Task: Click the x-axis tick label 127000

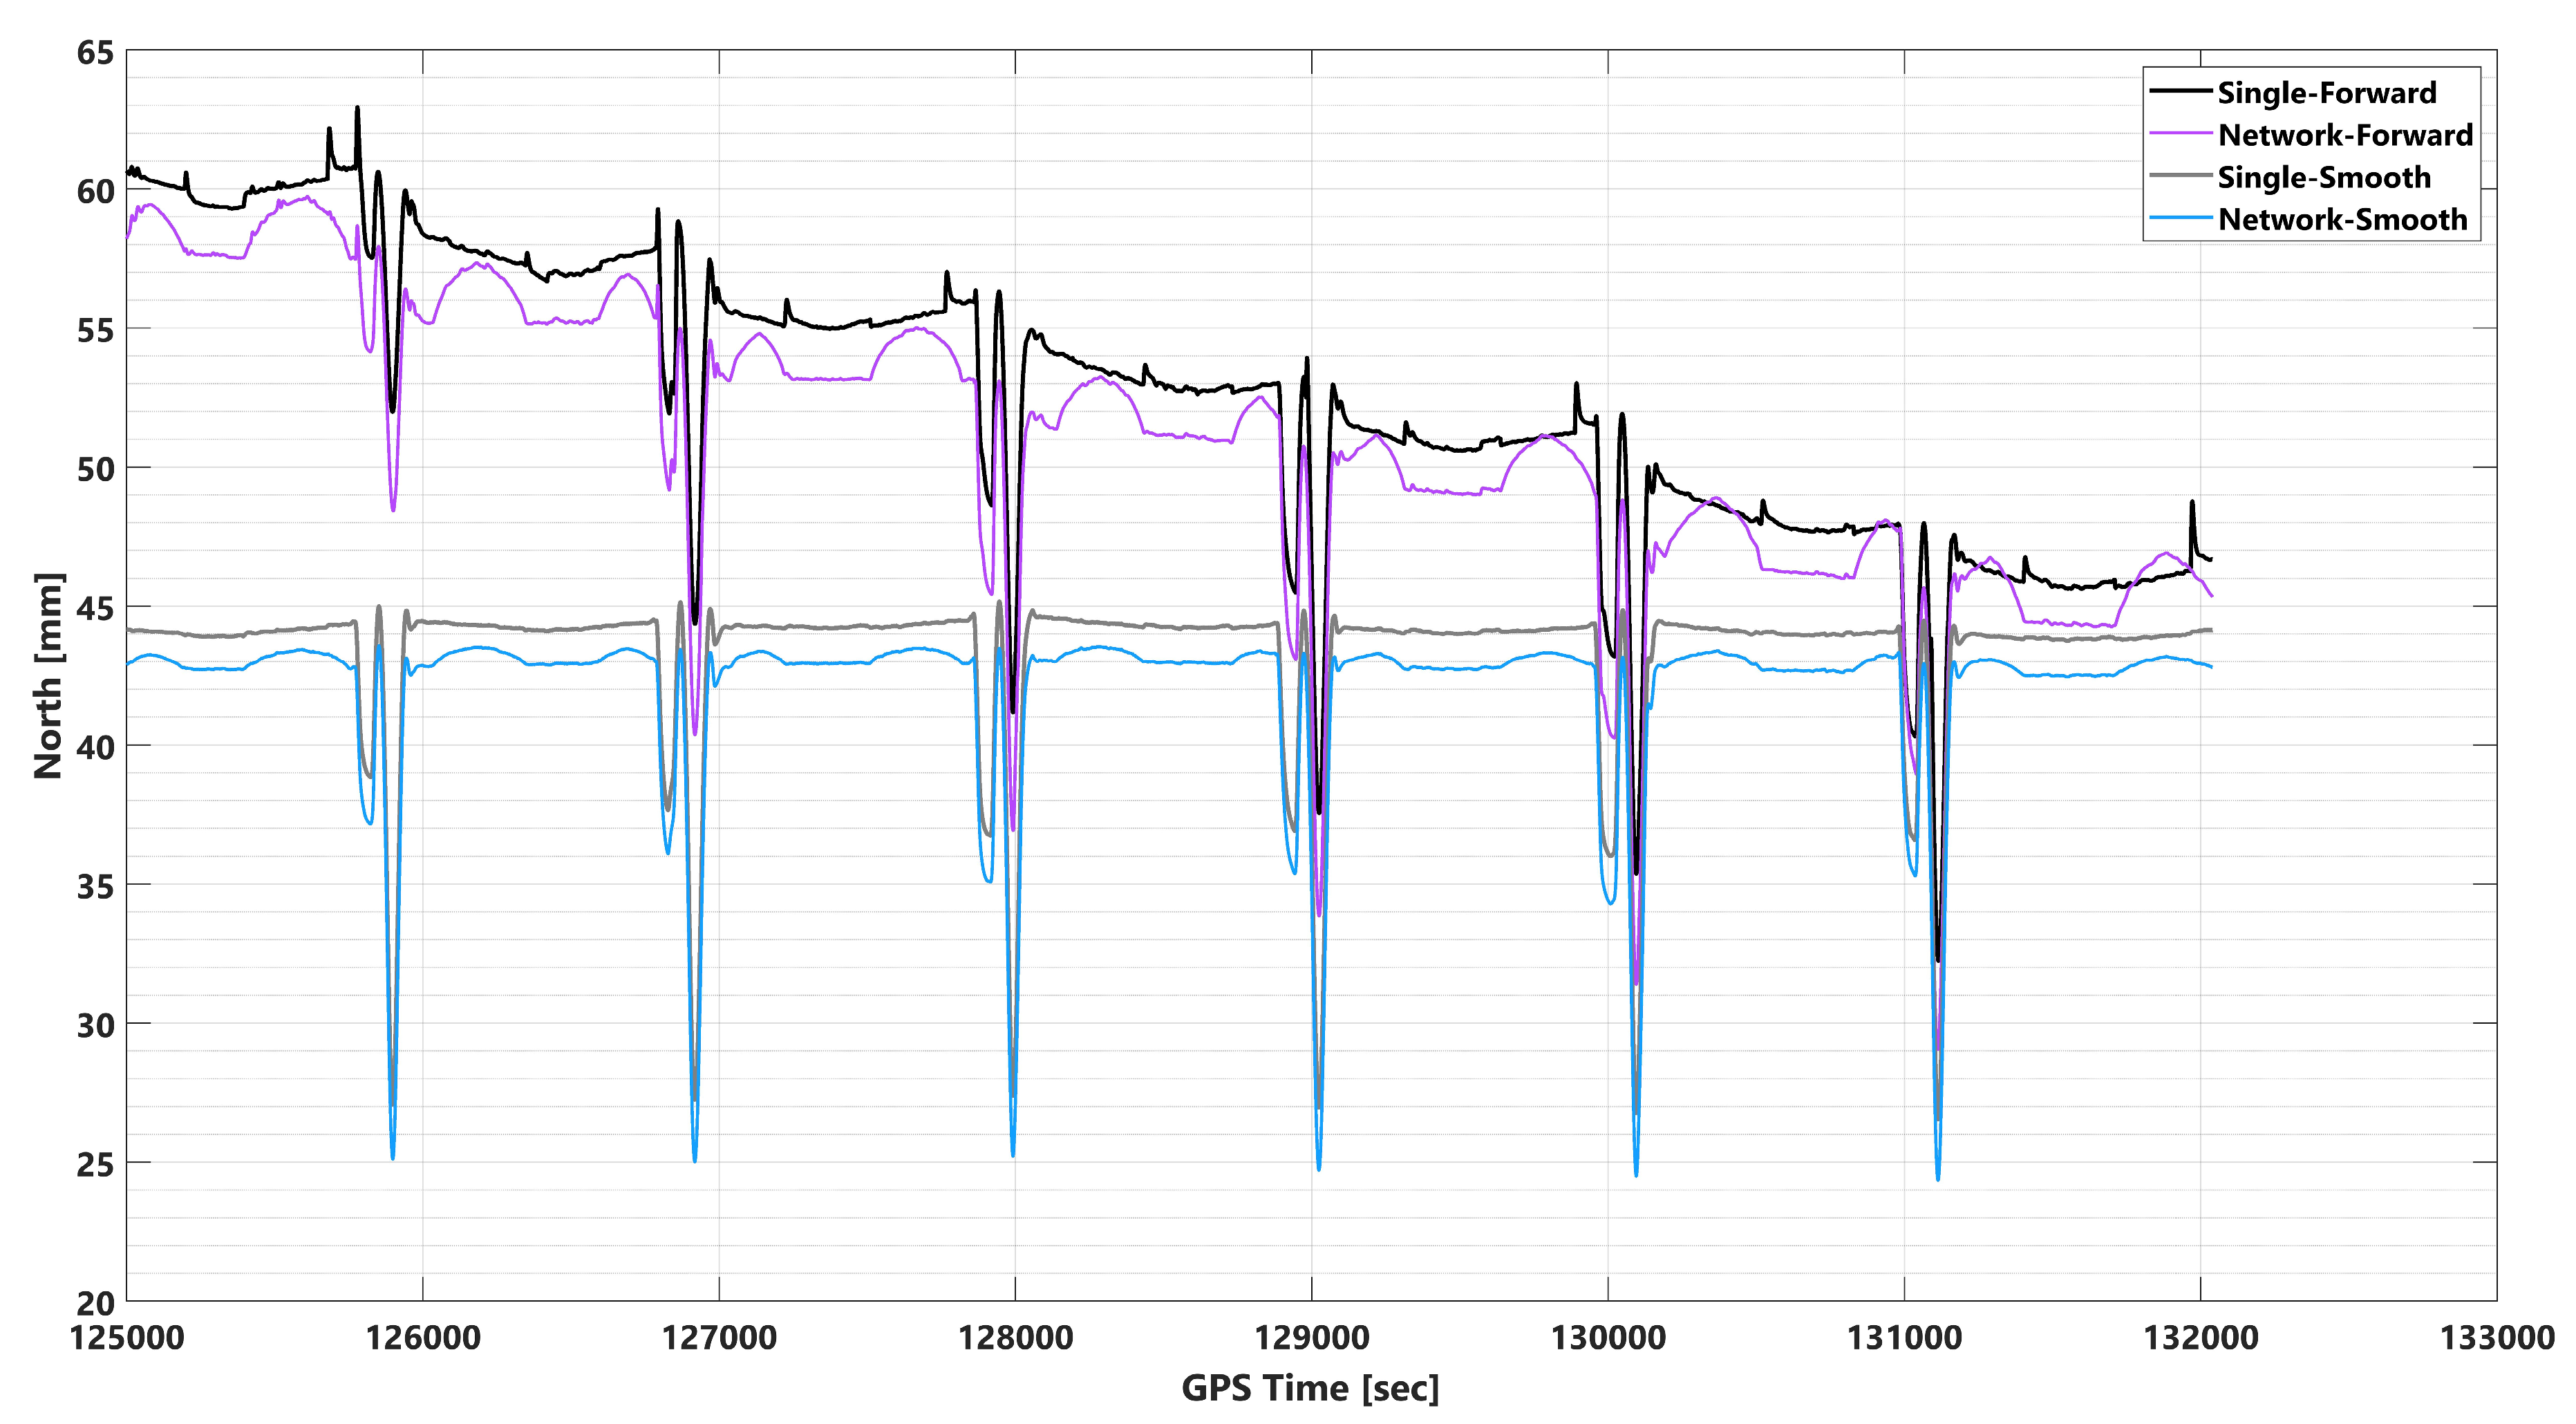Action: (x=719, y=1337)
